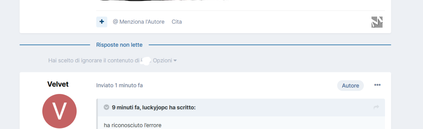Click the Autore badge
Screen dimensions: 423x129
tap(350, 86)
